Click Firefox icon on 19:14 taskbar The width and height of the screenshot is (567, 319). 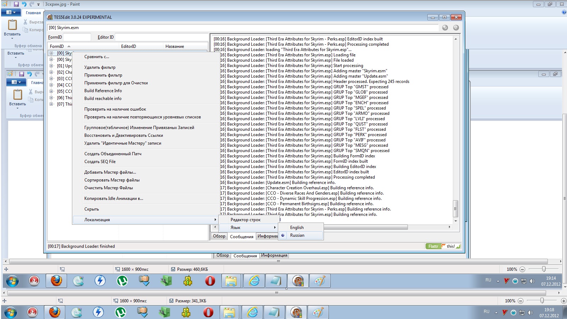[56, 281]
